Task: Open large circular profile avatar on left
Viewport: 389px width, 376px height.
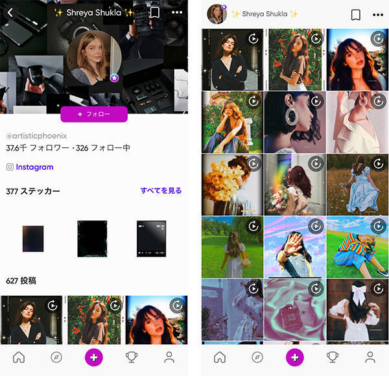Action: click(94, 58)
